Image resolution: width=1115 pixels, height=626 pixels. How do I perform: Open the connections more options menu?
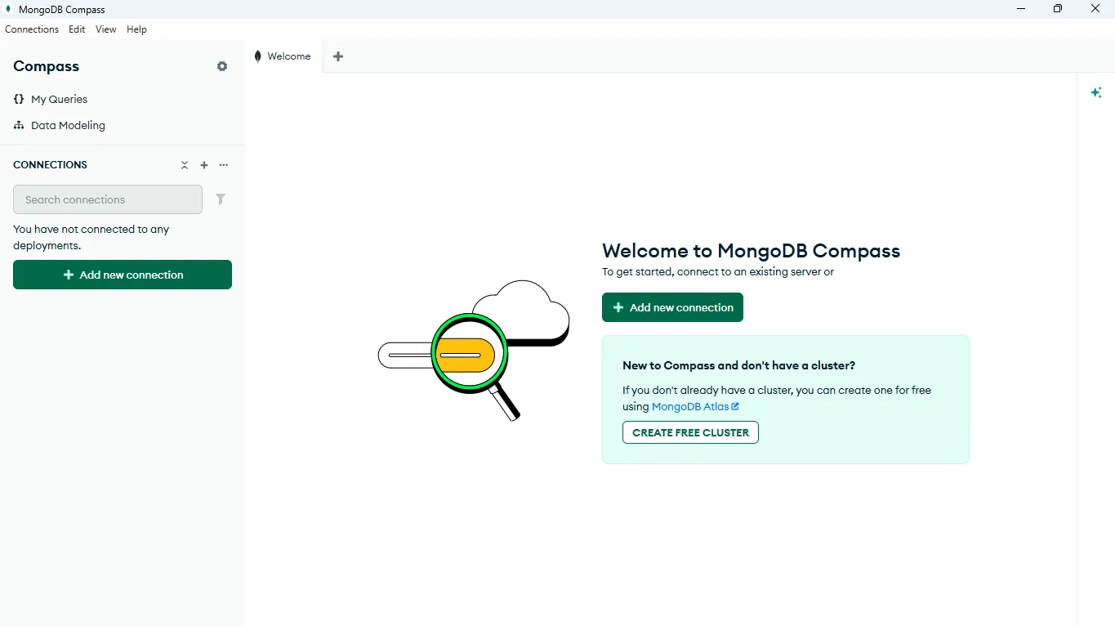click(x=224, y=165)
